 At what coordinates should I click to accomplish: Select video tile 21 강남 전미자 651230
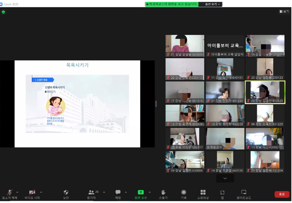click(225, 92)
